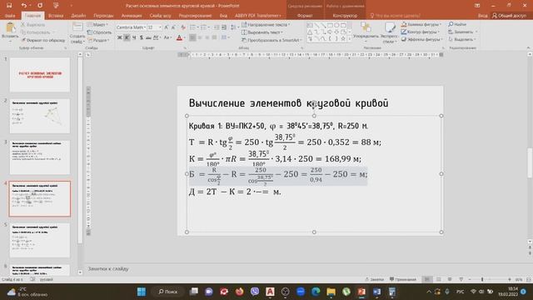Increase font size
The image size is (533, 300).
[x=167, y=27]
